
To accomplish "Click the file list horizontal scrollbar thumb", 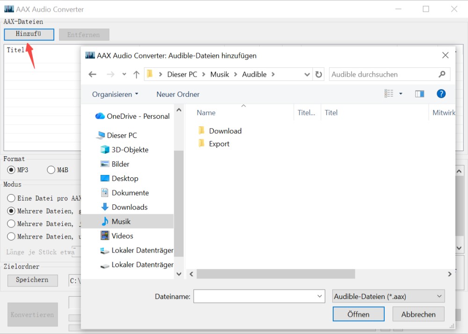I will [276, 274].
